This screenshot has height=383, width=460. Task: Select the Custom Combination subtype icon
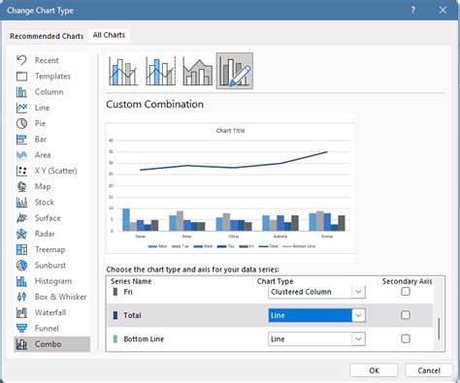click(235, 71)
